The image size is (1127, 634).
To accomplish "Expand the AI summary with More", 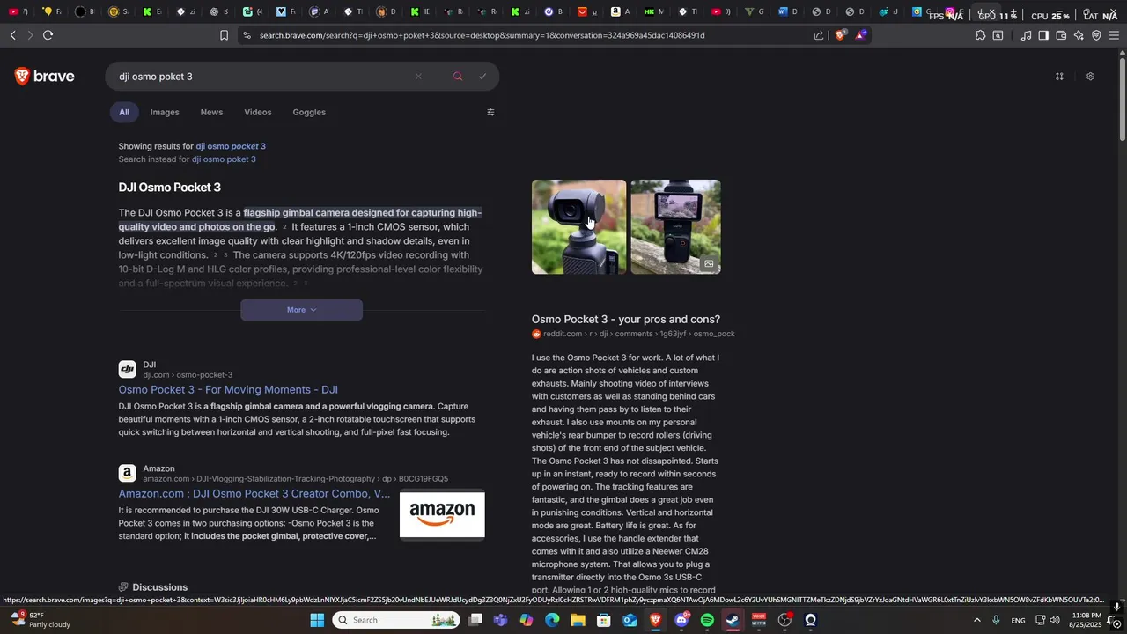I will pos(301,310).
